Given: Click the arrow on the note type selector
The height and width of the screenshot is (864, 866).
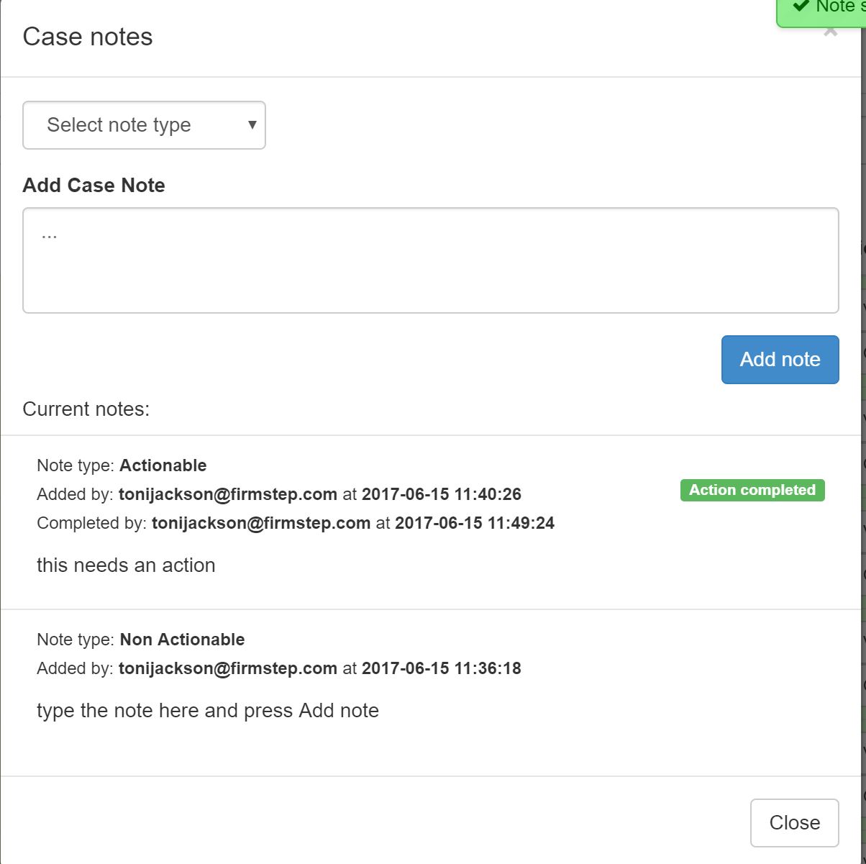Looking at the screenshot, I should [x=252, y=124].
